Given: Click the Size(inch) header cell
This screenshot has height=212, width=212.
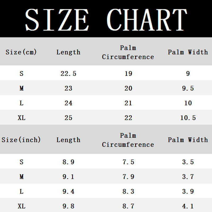Looking at the screenshot, I should click(x=21, y=140).
